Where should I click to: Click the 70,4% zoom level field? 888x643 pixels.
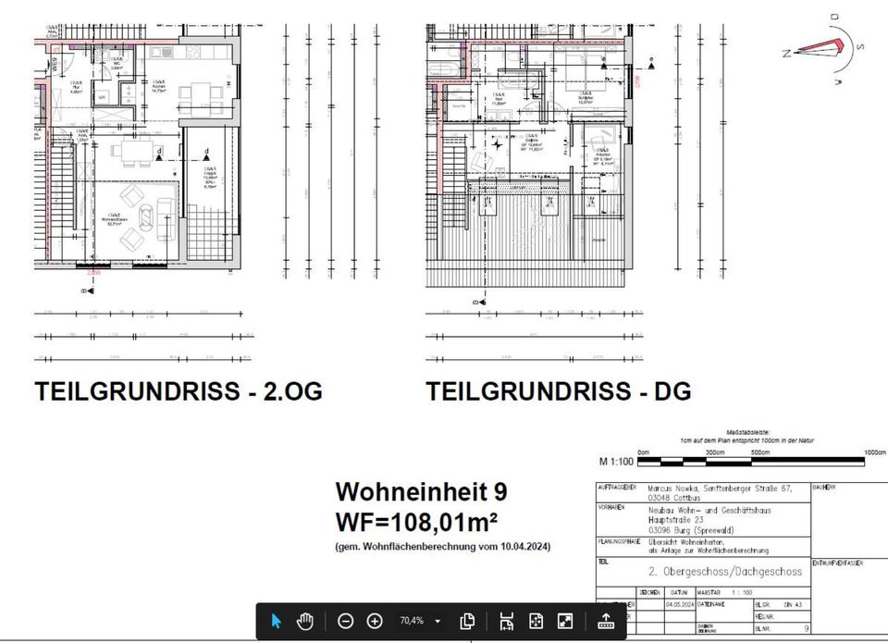[x=412, y=621]
